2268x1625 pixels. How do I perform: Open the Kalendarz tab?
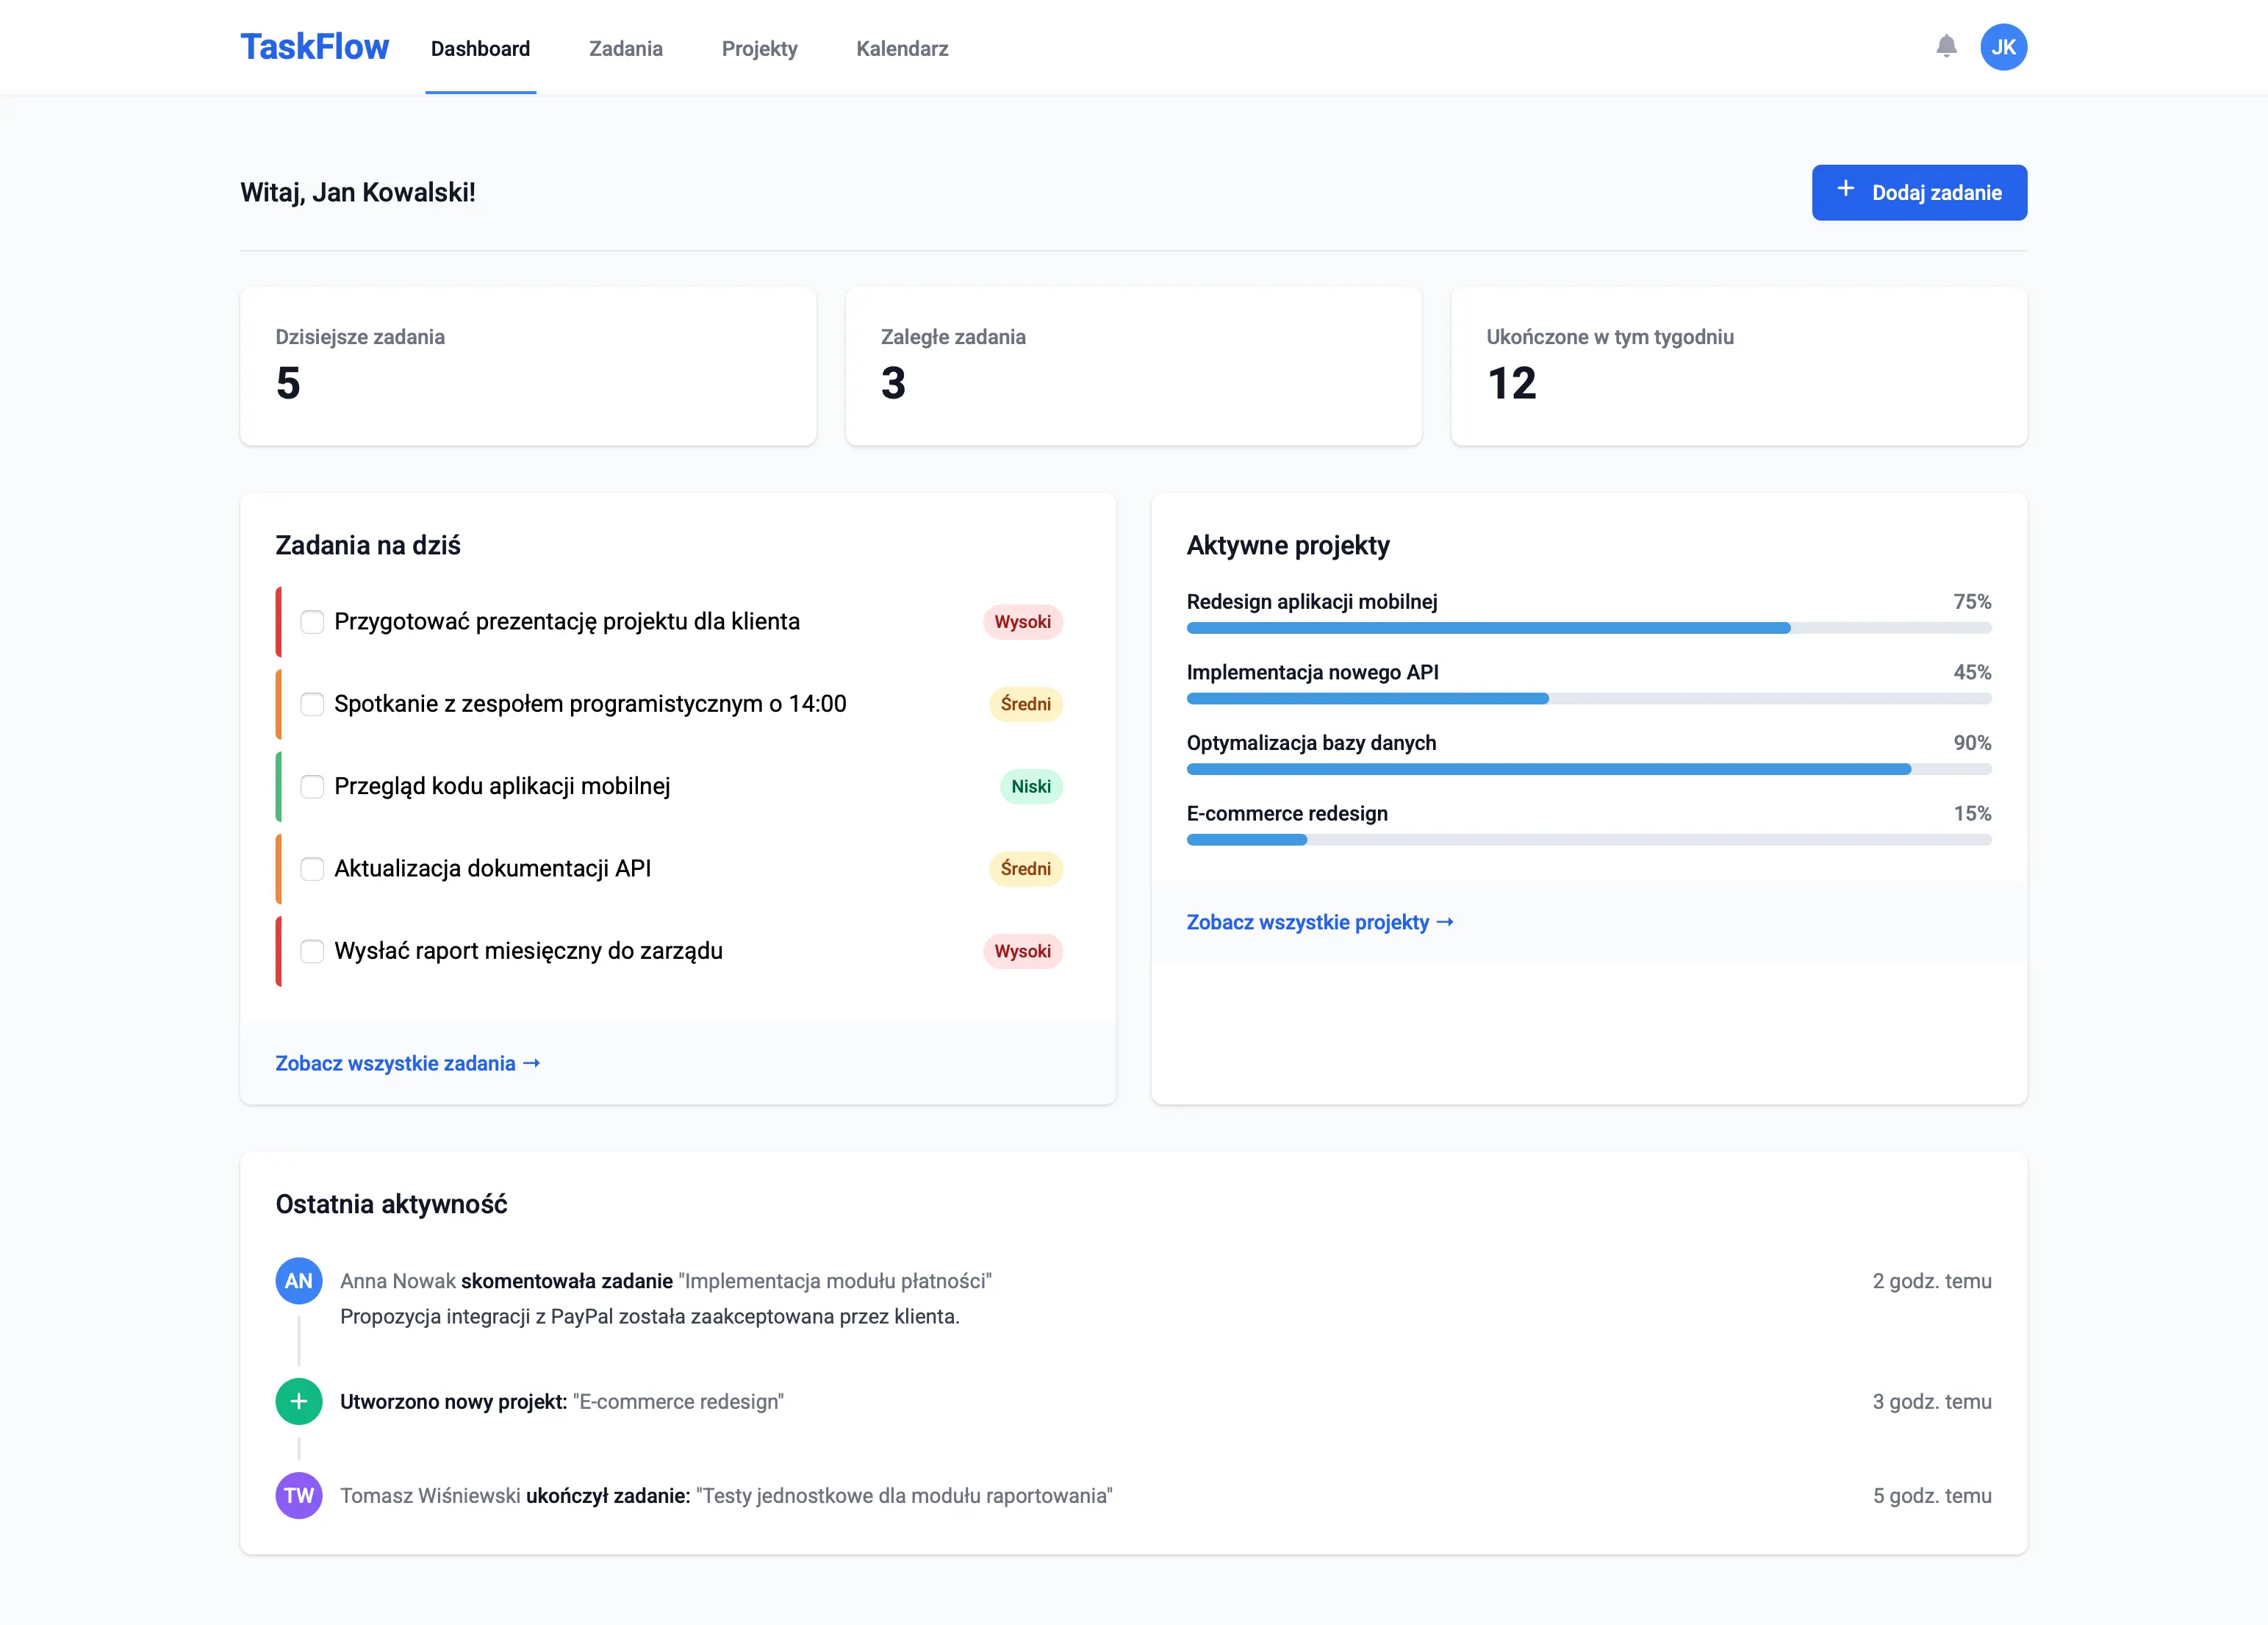(x=902, y=48)
